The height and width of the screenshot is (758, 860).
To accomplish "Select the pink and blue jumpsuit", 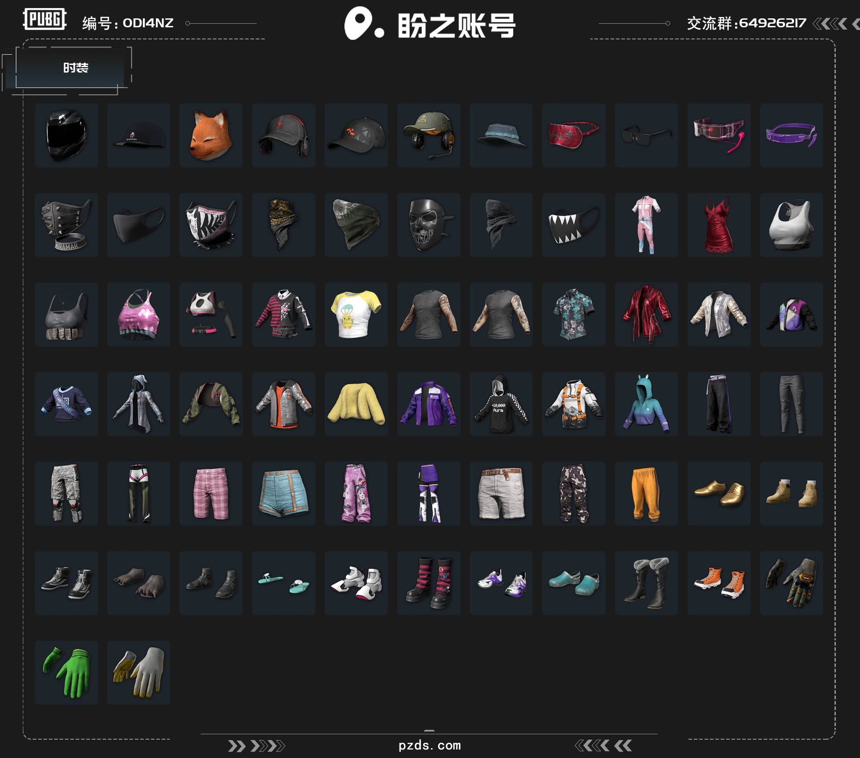I will pos(646,225).
